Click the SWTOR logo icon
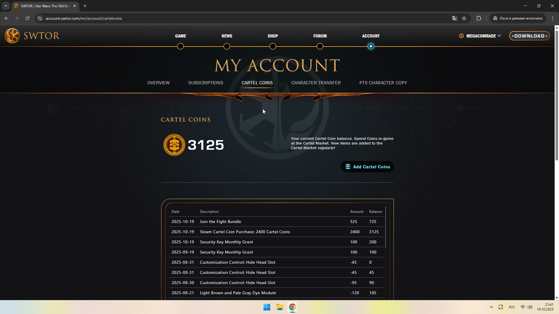Viewport: 559px width, 314px height. pyautogui.click(x=12, y=36)
